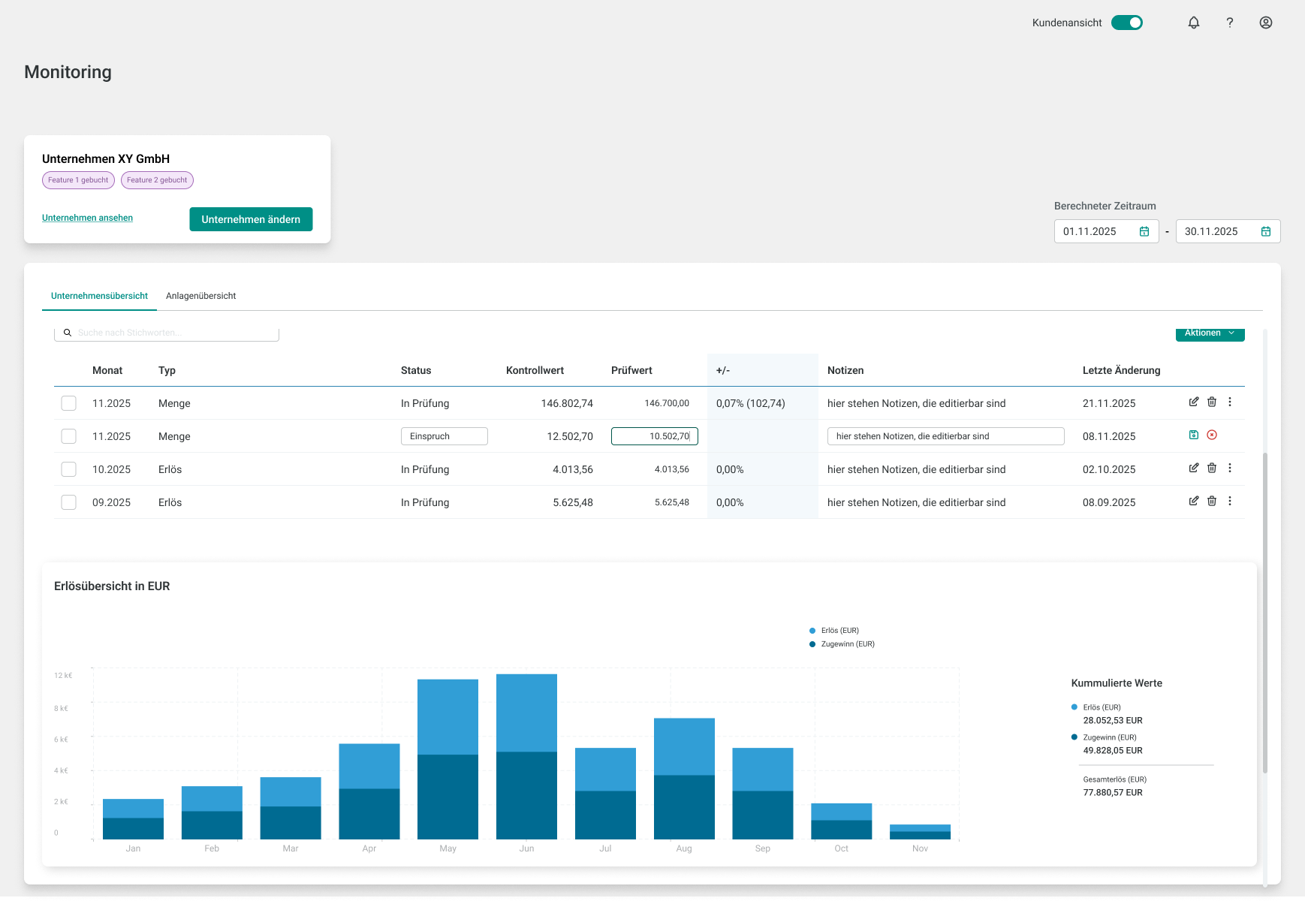Open the Unternehmen ansehen link
The image size is (1305, 901).
coord(86,218)
